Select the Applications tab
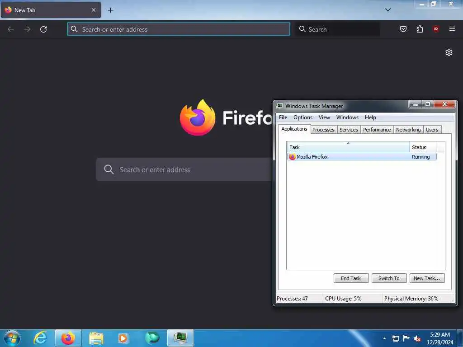Image resolution: width=463 pixels, height=347 pixels. click(294, 129)
